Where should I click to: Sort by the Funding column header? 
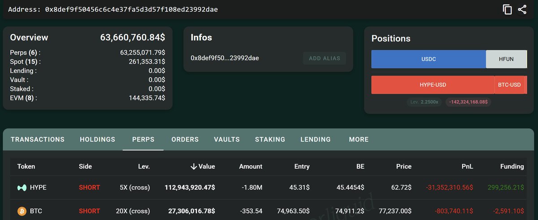tap(512, 166)
